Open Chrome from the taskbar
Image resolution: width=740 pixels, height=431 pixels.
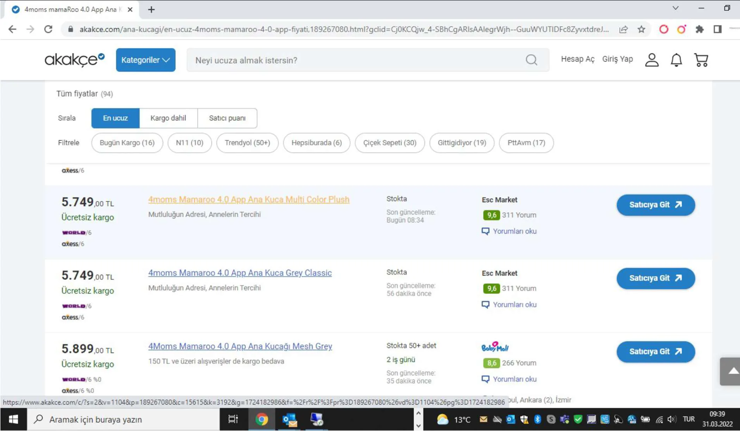[x=262, y=419]
